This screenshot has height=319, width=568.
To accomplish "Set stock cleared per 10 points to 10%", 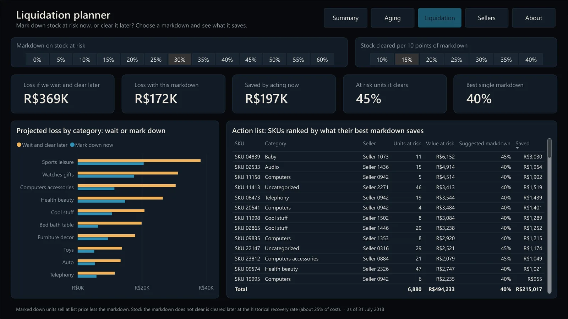I will tap(382, 60).
